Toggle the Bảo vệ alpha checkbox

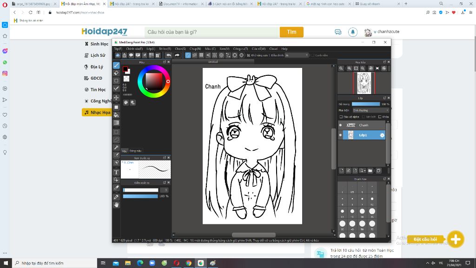coord(341,117)
